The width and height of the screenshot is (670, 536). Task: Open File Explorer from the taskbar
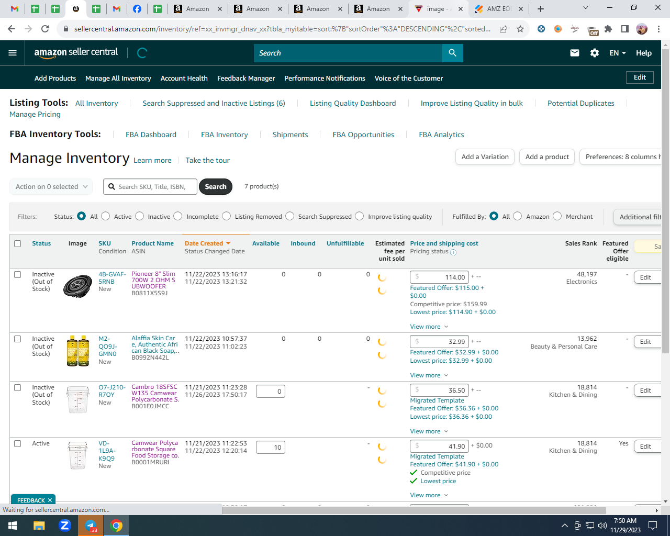tap(39, 526)
